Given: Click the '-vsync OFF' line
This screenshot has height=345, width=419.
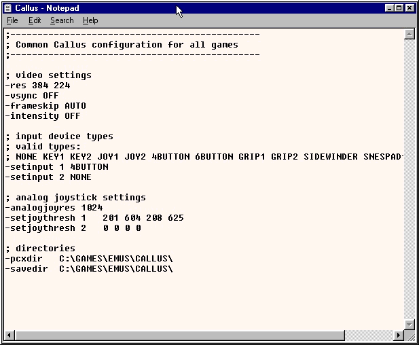Looking at the screenshot, I should tap(32, 96).
